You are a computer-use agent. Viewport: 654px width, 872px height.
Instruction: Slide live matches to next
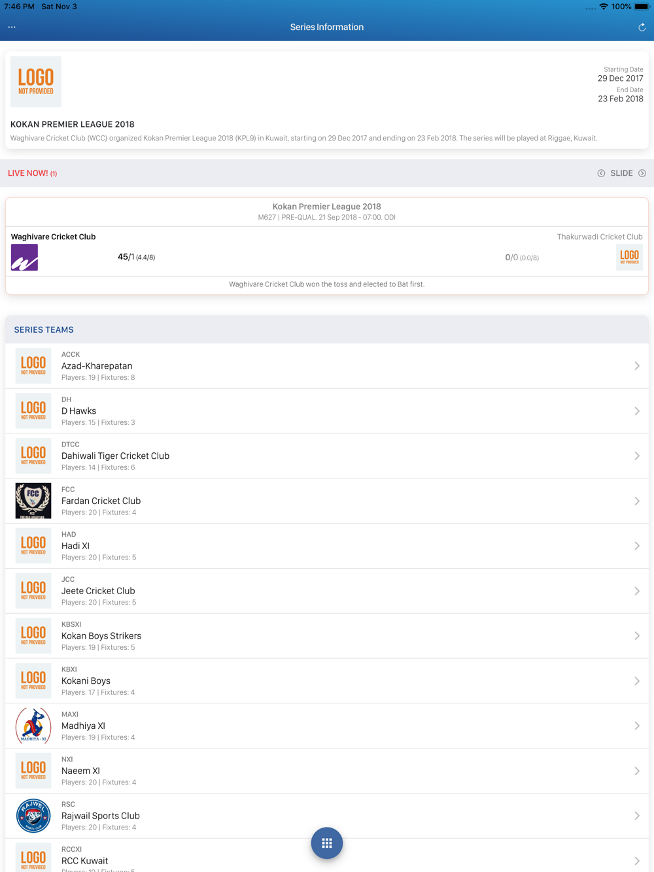point(642,173)
